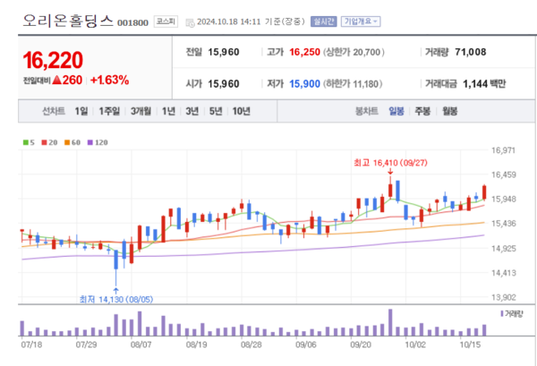Select the 1일 line chart period
This screenshot has height=366, width=537.
81,112
